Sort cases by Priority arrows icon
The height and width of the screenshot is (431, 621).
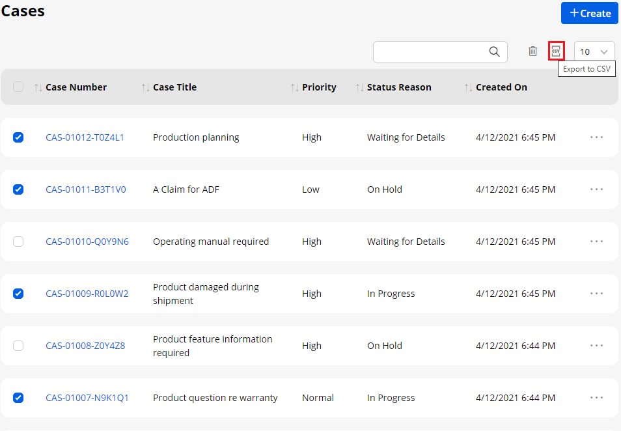click(x=294, y=87)
